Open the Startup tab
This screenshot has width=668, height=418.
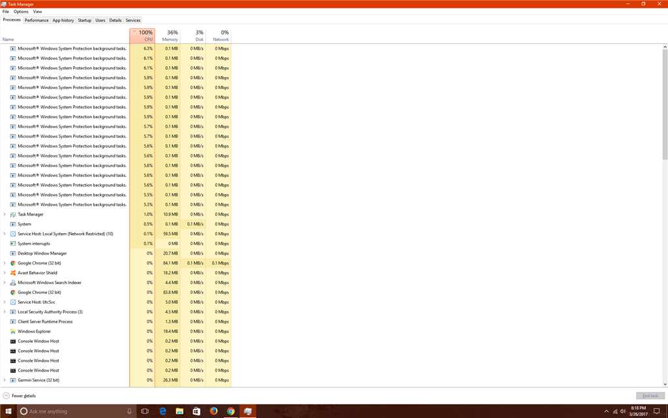[85, 20]
